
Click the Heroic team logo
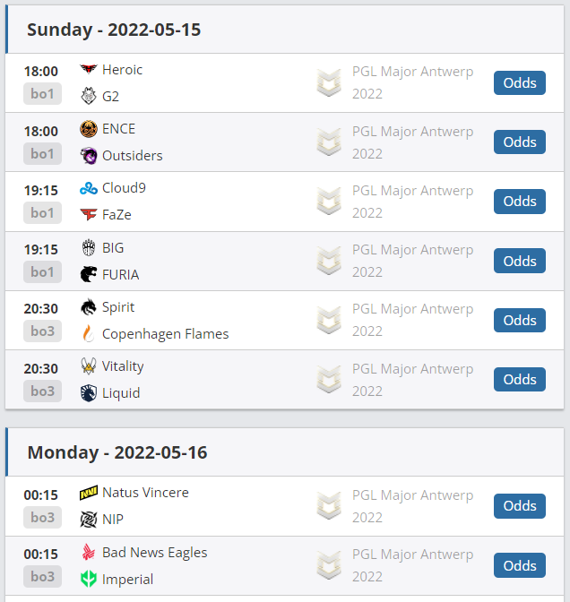tap(88, 70)
